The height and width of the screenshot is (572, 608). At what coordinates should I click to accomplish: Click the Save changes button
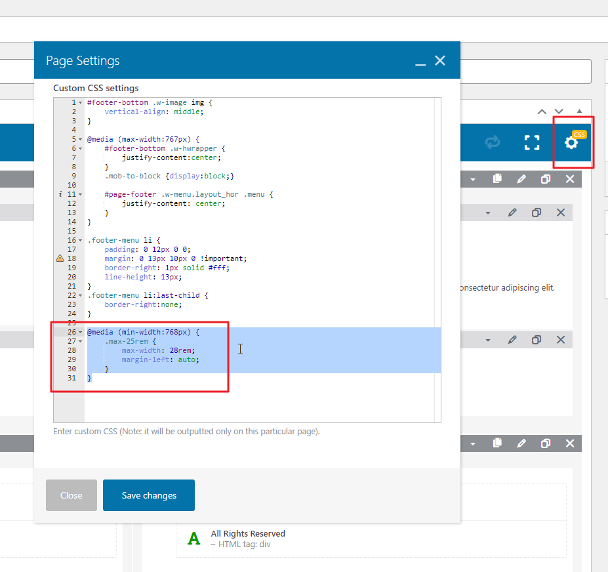pos(149,495)
